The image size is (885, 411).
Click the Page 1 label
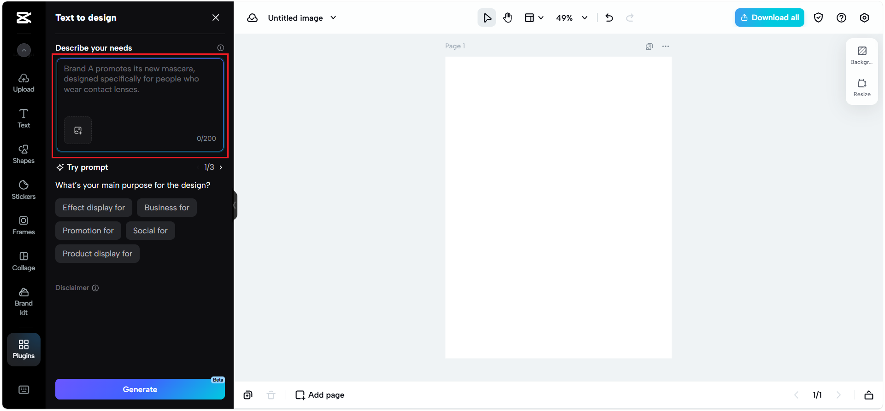coord(455,46)
